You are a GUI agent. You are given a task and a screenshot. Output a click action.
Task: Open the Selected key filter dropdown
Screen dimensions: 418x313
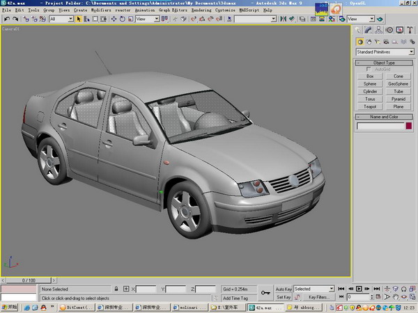314,289
